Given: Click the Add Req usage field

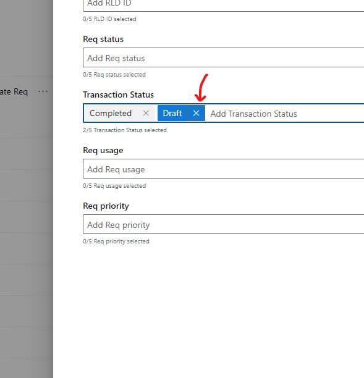Looking at the screenshot, I should (223, 169).
